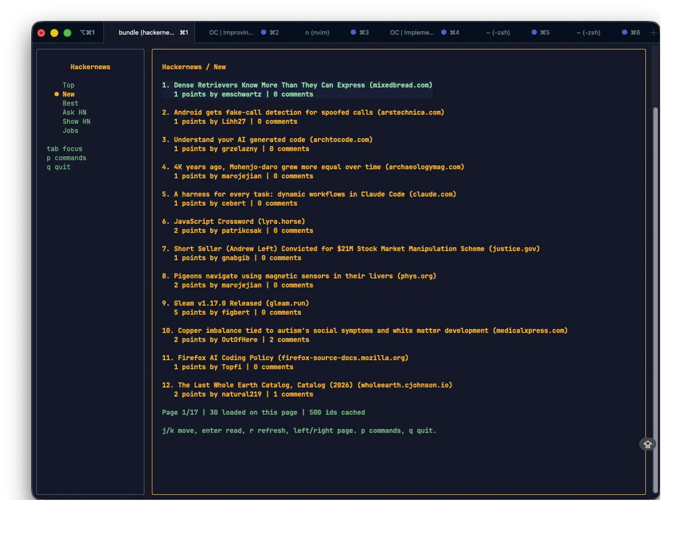The image size is (692, 542).
Task: Open Gleam v1.17.0 Released story
Action: pos(235,303)
